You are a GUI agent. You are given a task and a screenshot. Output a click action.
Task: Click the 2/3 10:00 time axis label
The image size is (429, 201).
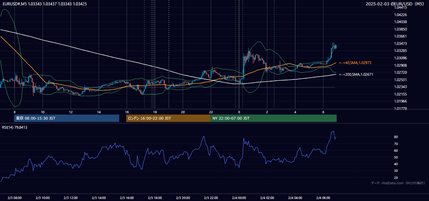point(43,198)
